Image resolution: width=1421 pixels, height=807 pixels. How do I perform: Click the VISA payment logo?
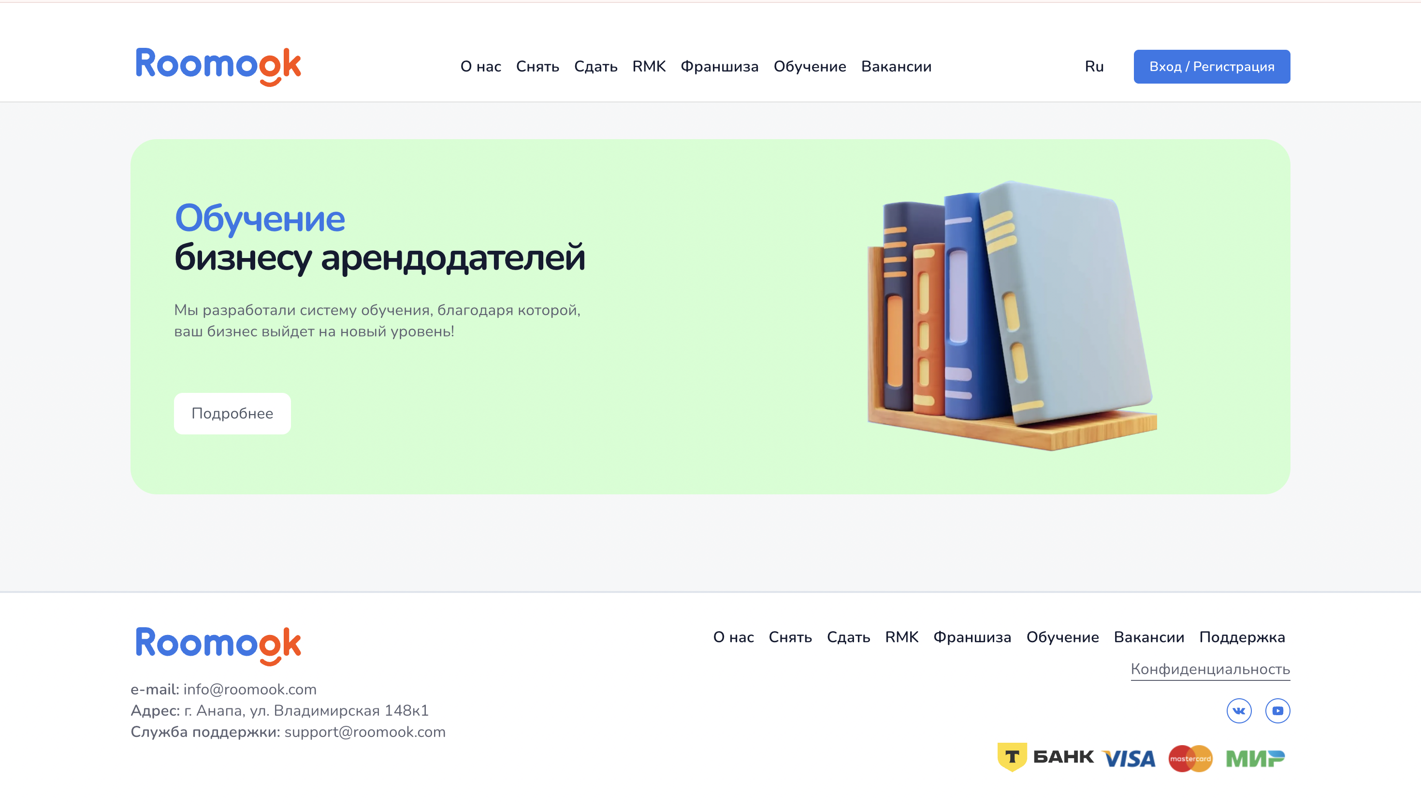pyautogui.click(x=1129, y=758)
